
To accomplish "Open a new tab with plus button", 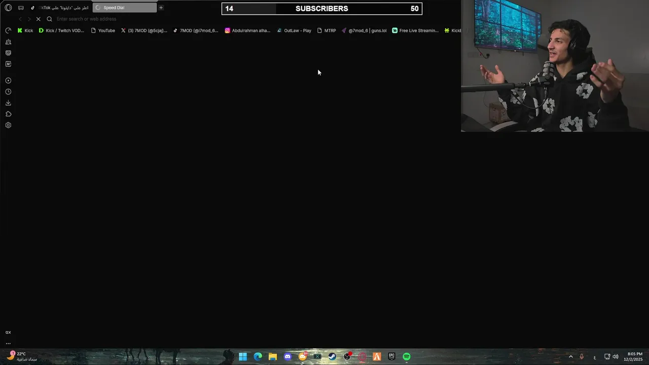I will click(x=161, y=8).
